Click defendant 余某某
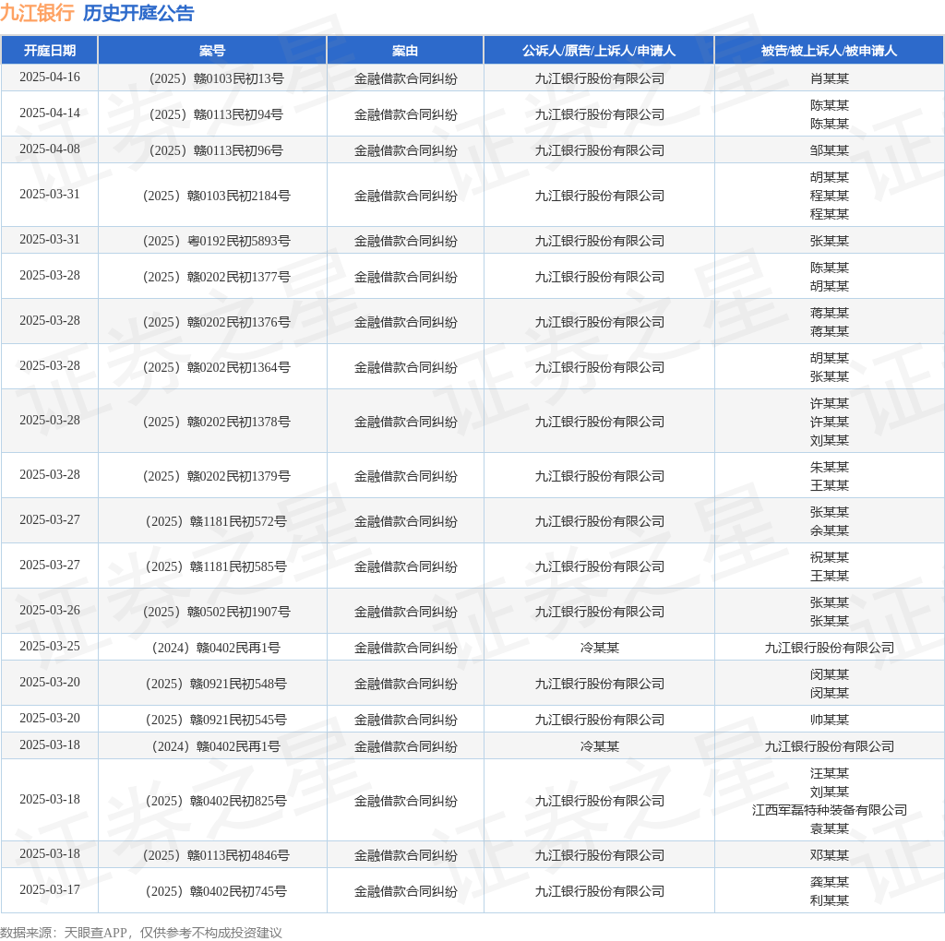Screen dimensions: 945x941 (x=830, y=530)
